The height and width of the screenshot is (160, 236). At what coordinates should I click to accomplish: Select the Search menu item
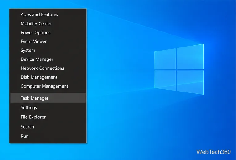[x=48, y=127]
